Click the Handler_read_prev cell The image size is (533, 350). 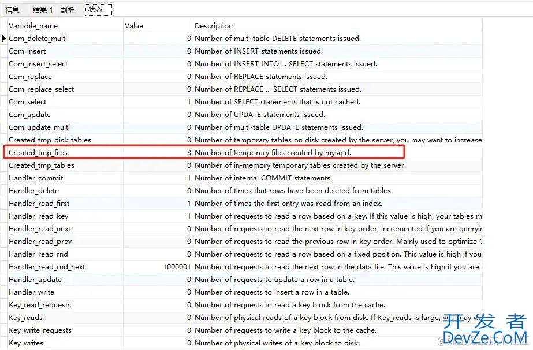click(x=65, y=242)
